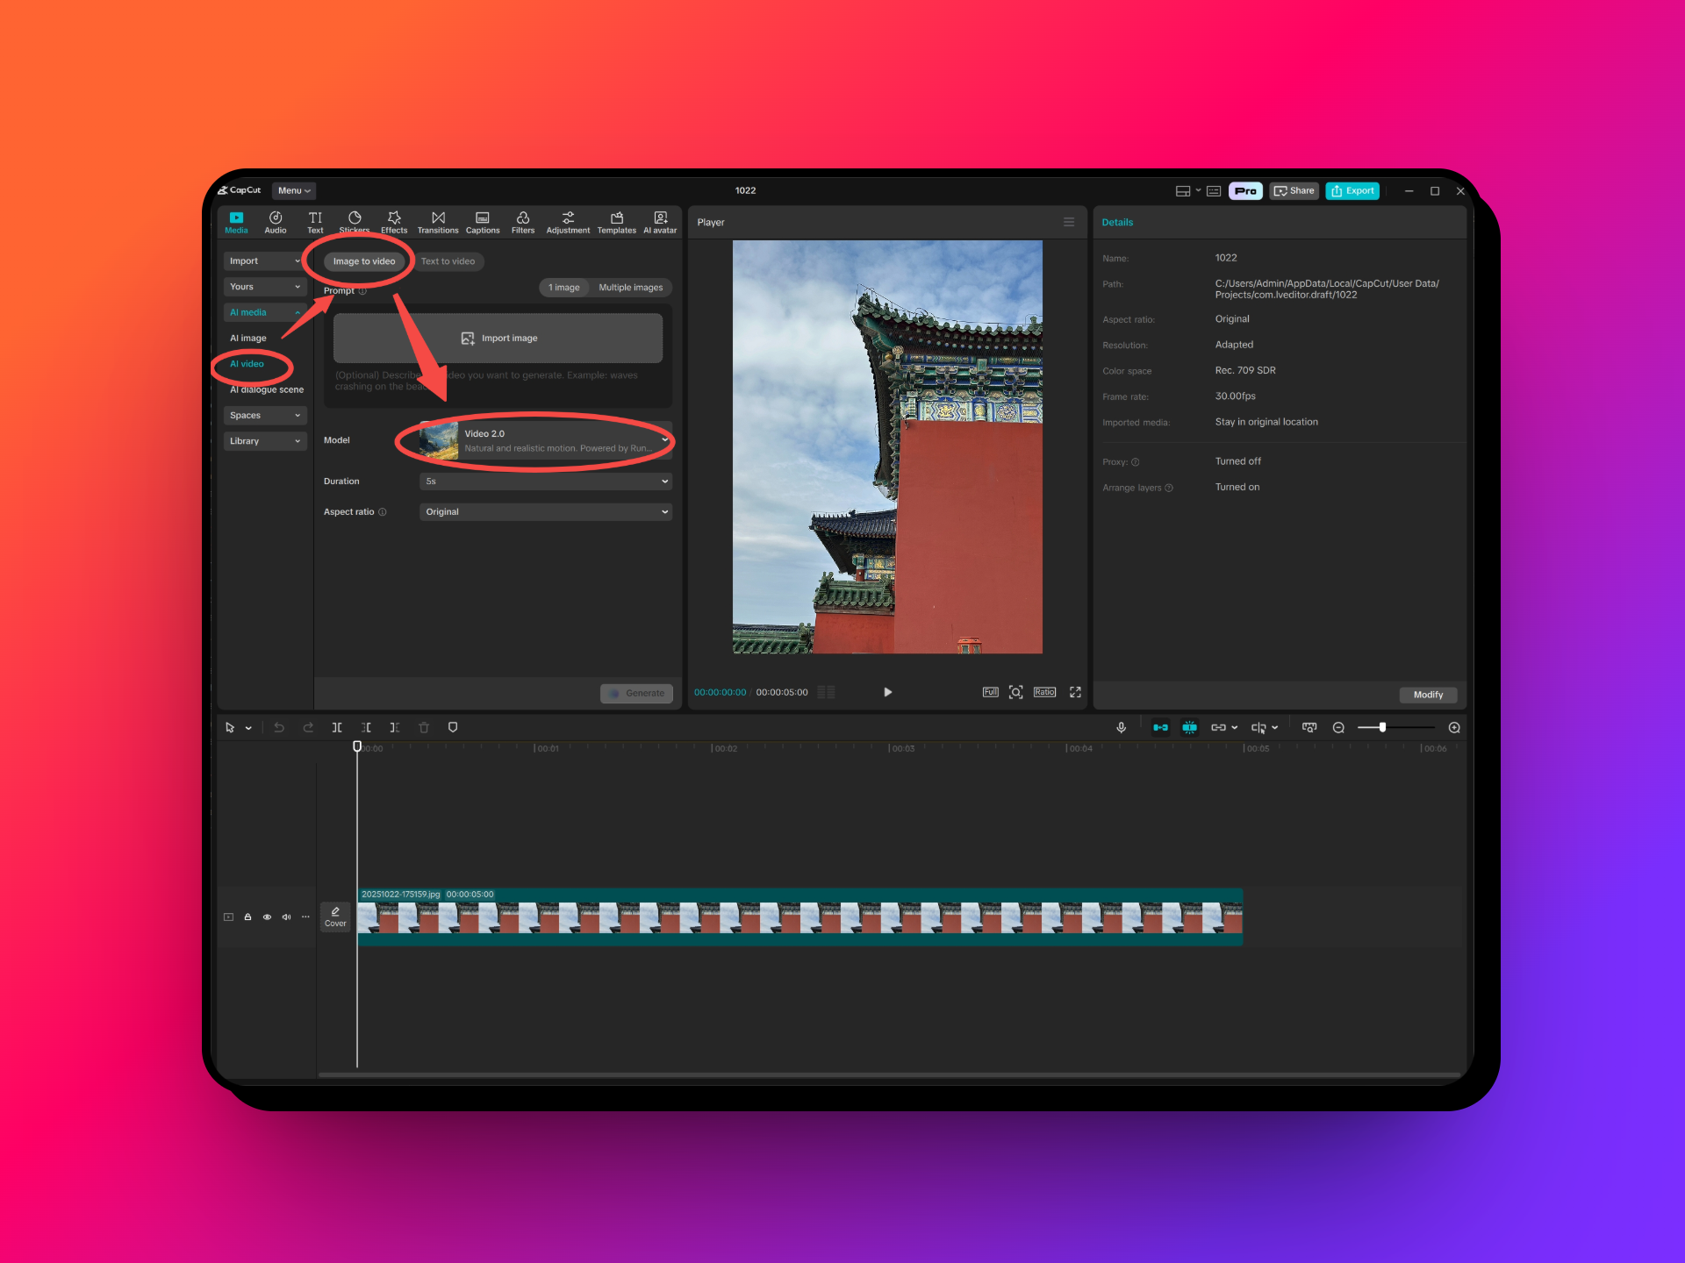1685x1263 pixels.
Task: Open the Duration dropdown
Action: (x=545, y=481)
